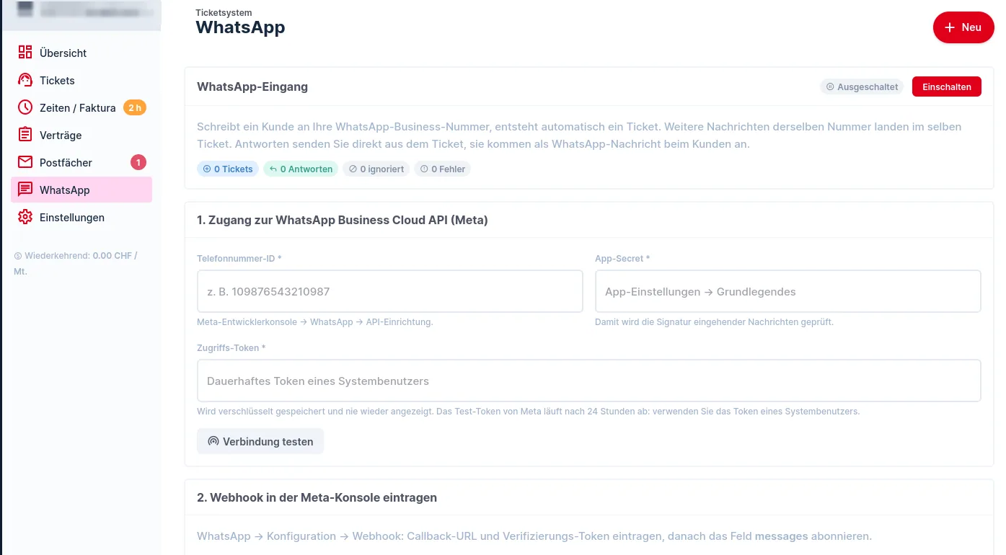Open the Übersicht dashboard icon
This screenshot has width=1006, height=555.
25,53
